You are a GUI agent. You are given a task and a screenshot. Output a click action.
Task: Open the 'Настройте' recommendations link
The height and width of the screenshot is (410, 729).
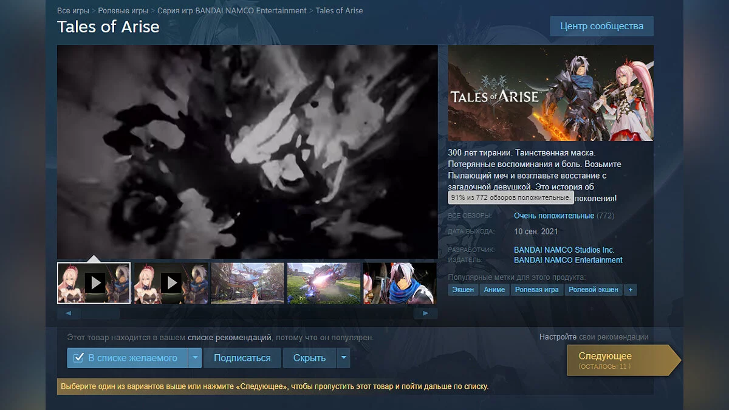pyautogui.click(x=558, y=337)
